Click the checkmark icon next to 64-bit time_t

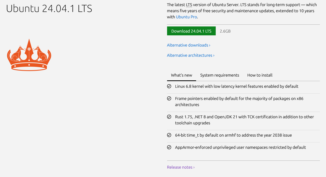point(169,135)
